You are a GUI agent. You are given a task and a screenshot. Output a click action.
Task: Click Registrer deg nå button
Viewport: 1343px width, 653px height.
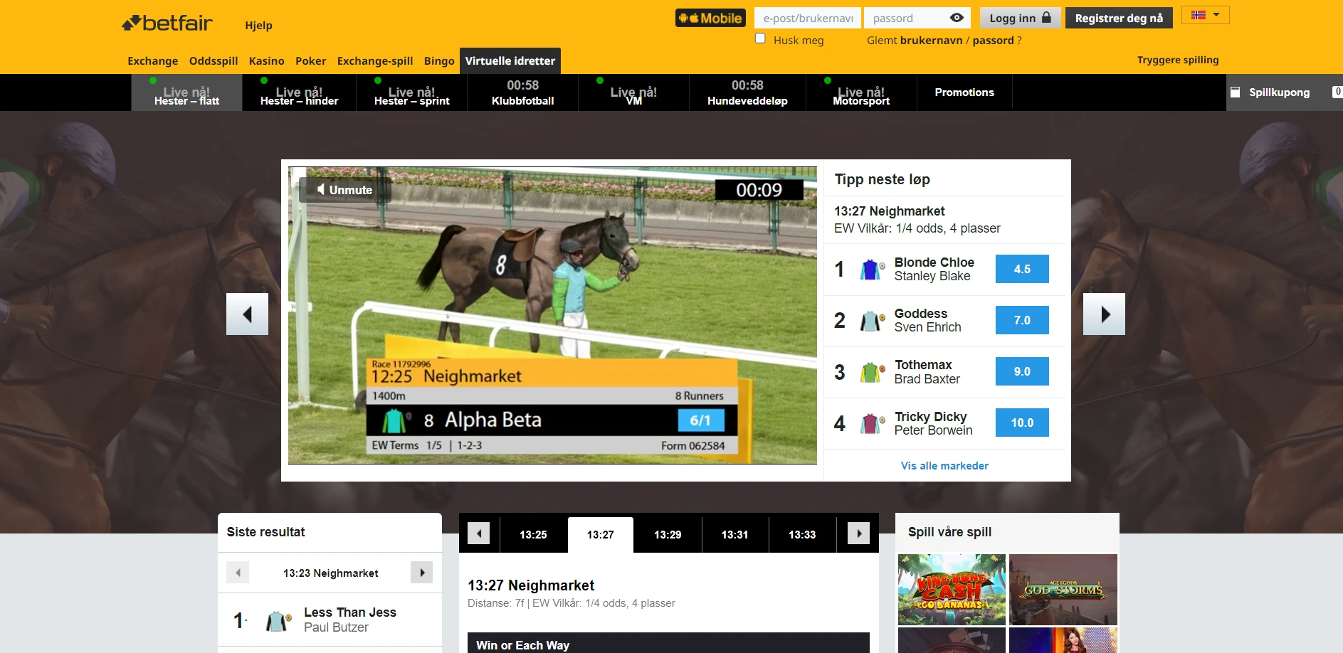pyautogui.click(x=1119, y=18)
